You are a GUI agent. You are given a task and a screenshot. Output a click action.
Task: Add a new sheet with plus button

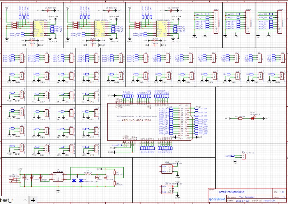[x=33, y=200]
